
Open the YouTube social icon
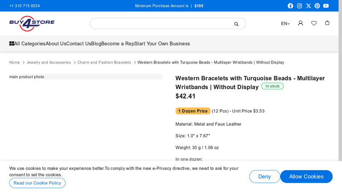coord(326,6)
